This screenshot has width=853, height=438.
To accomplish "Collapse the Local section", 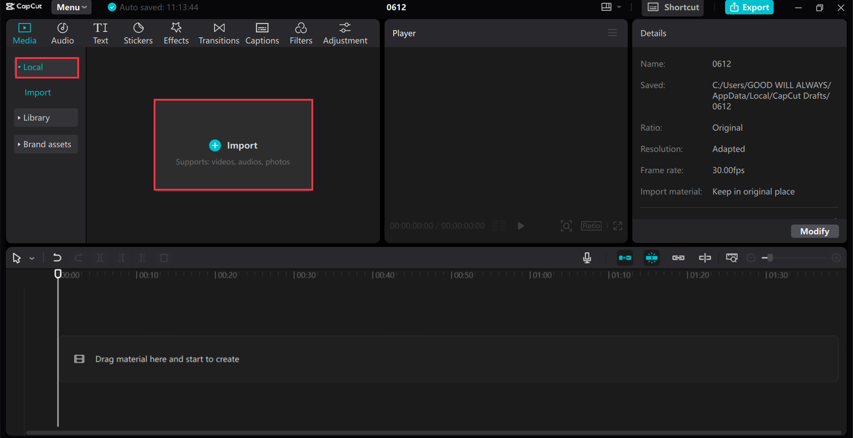I will pos(47,67).
